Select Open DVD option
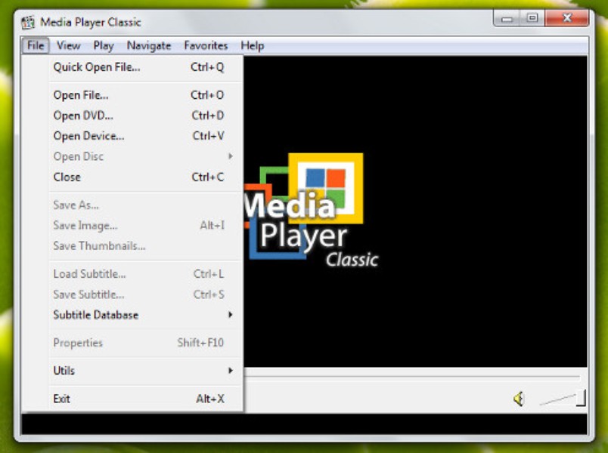The width and height of the screenshot is (608, 453). [x=83, y=116]
